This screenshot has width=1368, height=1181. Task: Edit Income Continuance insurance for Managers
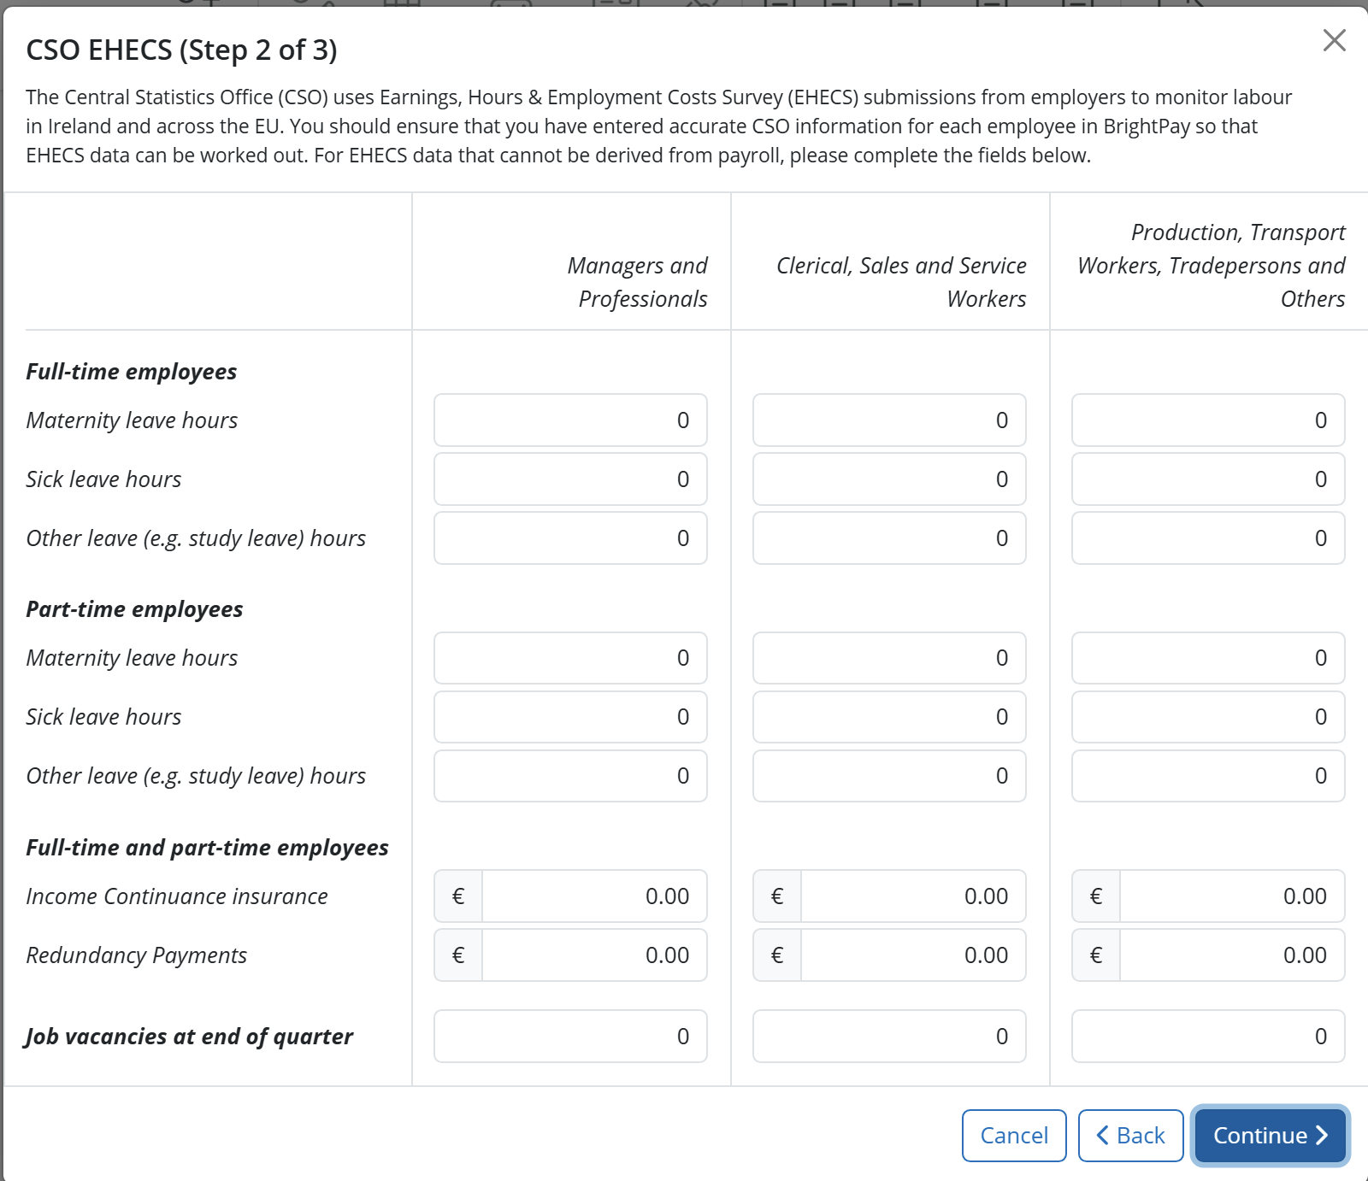[x=594, y=896]
